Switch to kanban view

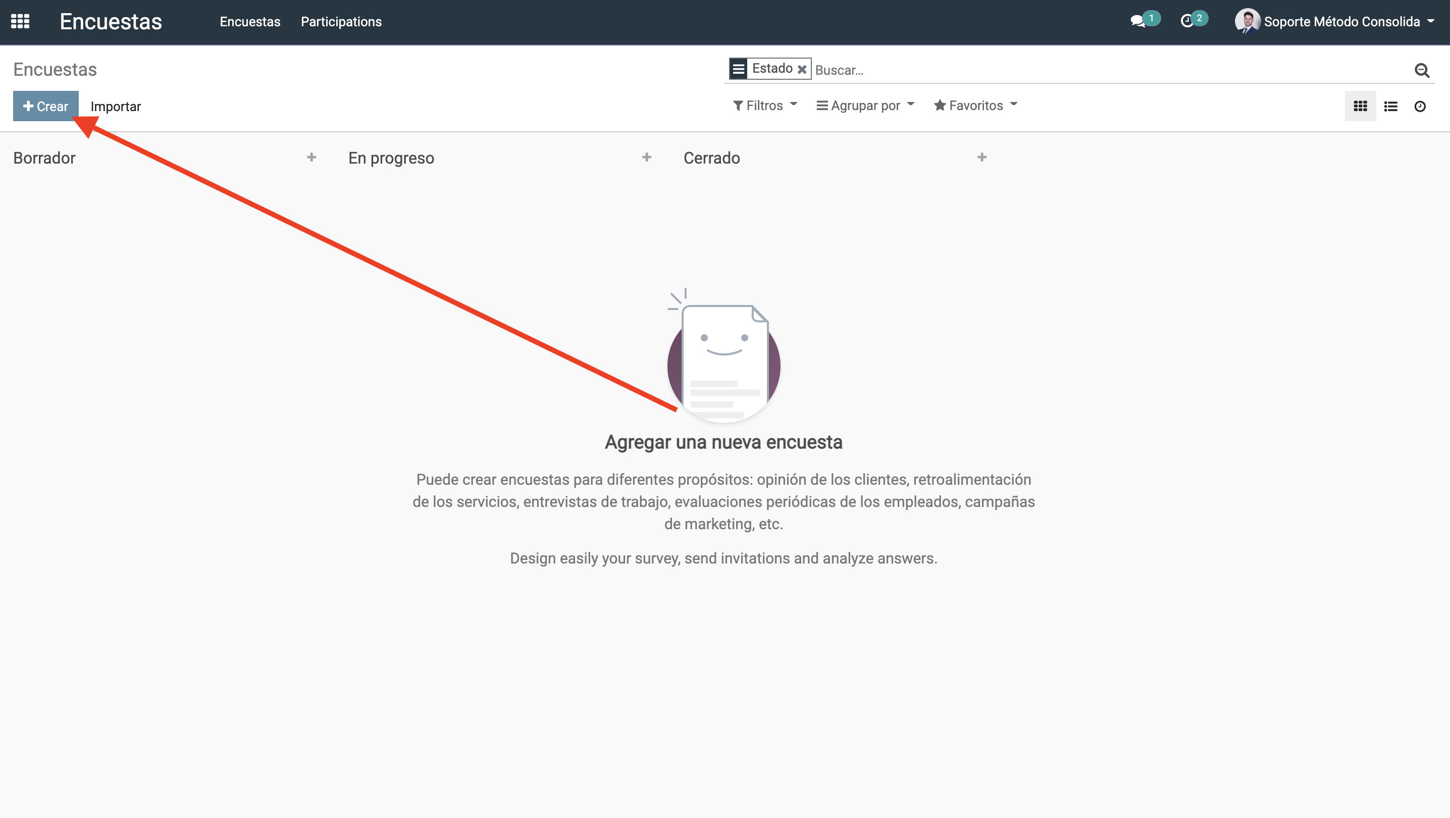pyautogui.click(x=1360, y=106)
